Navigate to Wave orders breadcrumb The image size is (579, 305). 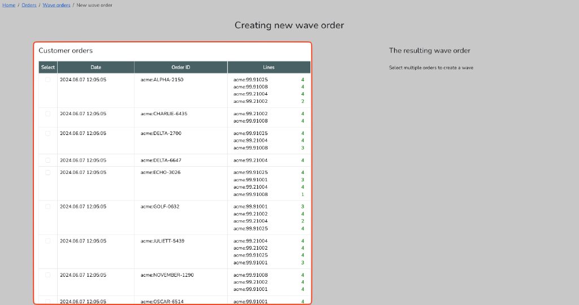57,5
